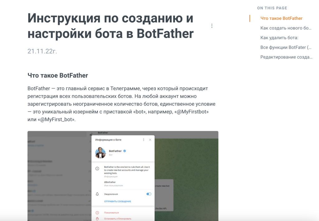
Task: Click the bell icon next to Уведомления
Action: pyautogui.click(x=97, y=194)
